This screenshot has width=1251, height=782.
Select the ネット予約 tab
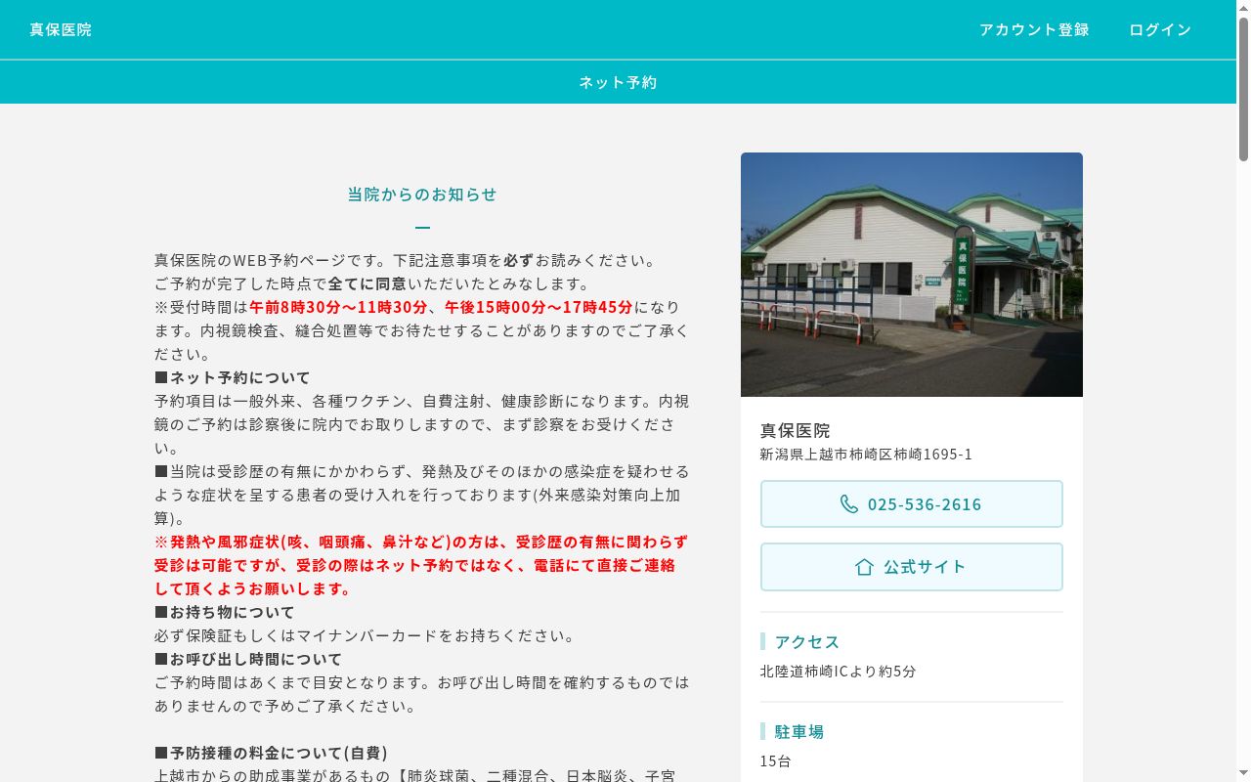click(x=618, y=82)
